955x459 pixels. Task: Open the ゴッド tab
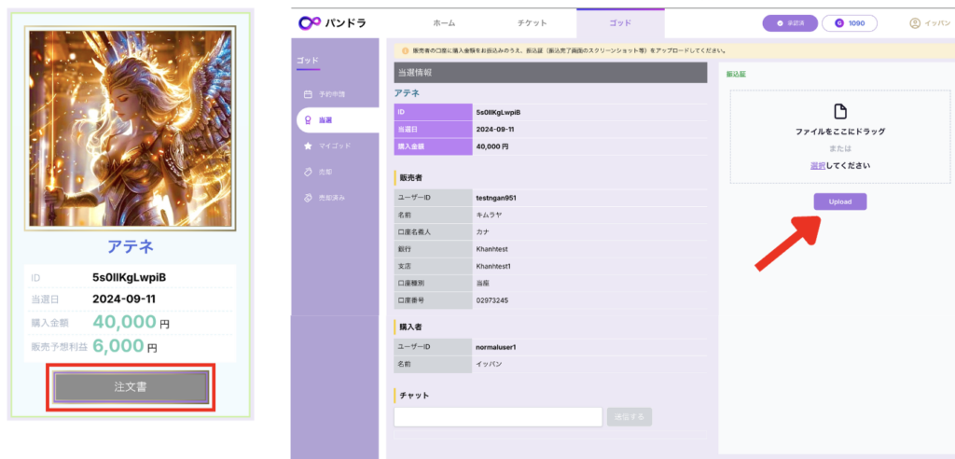point(619,23)
